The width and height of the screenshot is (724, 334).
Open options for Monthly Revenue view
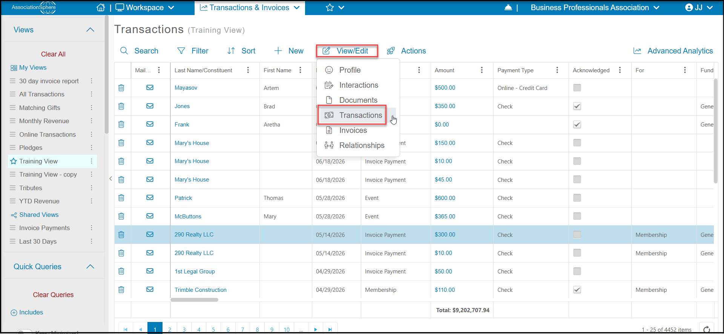pos(92,121)
